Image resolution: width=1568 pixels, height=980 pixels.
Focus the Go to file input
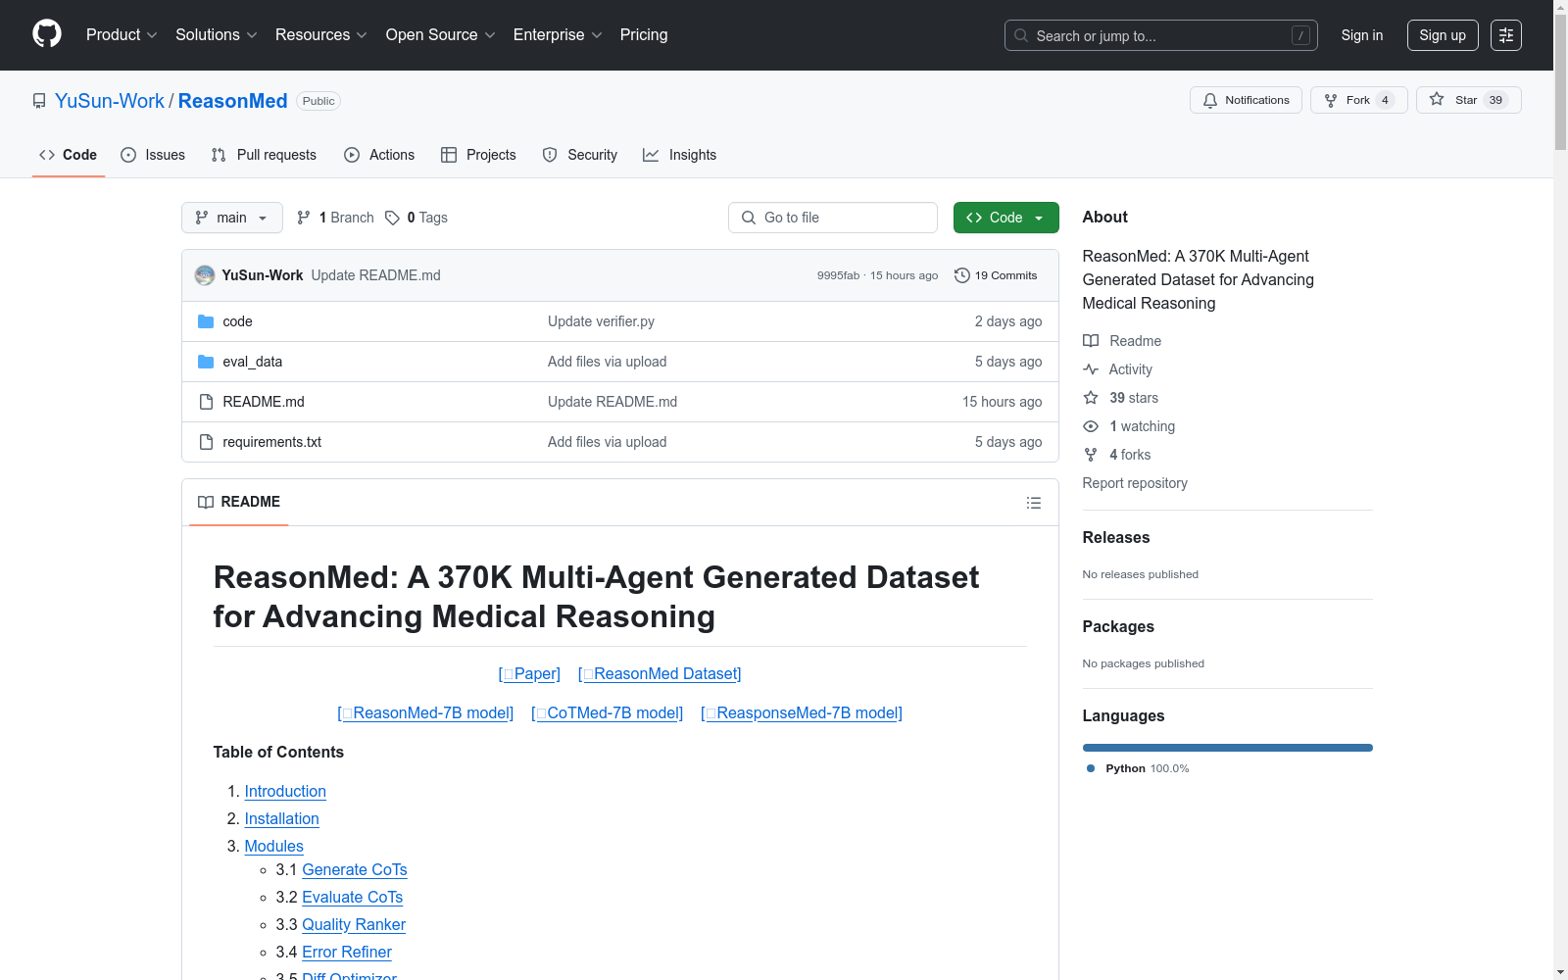[833, 218]
